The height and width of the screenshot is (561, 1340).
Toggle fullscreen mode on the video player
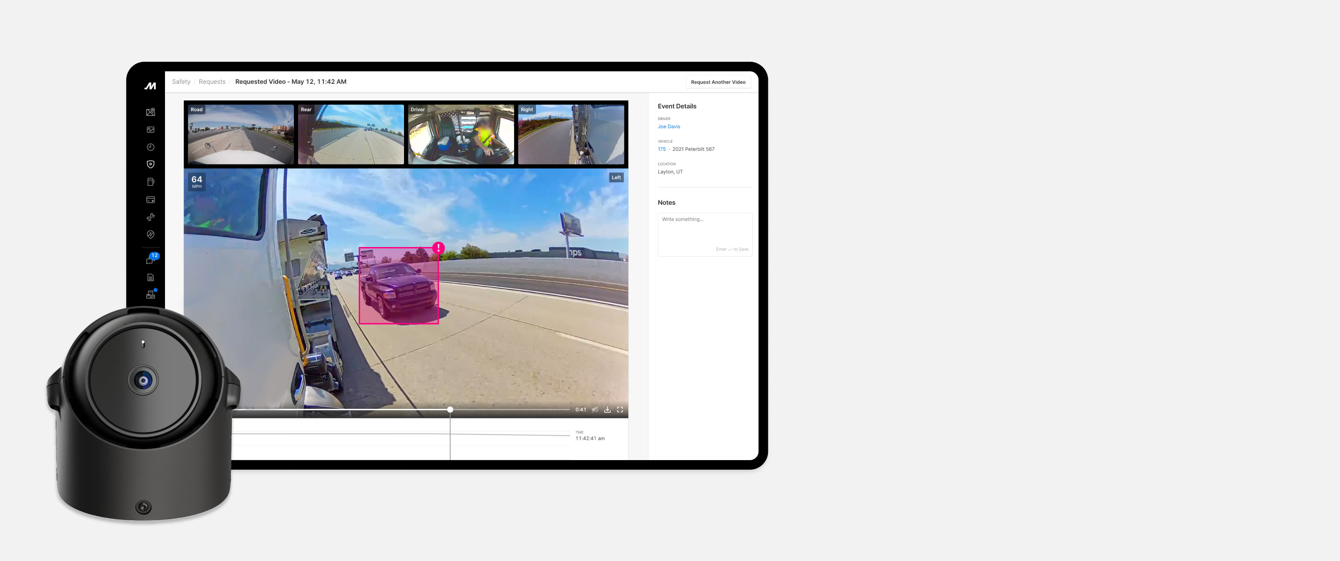[x=620, y=409]
